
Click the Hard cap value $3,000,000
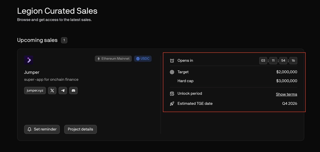click(287, 81)
